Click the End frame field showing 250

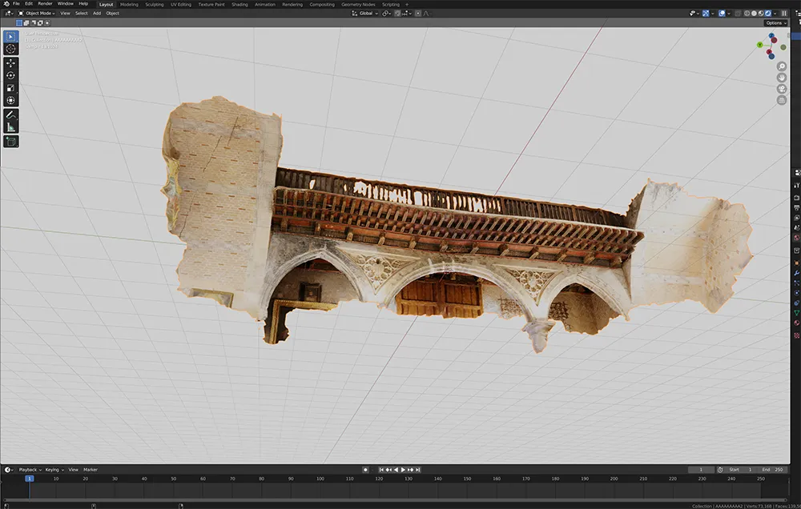(x=775, y=470)
